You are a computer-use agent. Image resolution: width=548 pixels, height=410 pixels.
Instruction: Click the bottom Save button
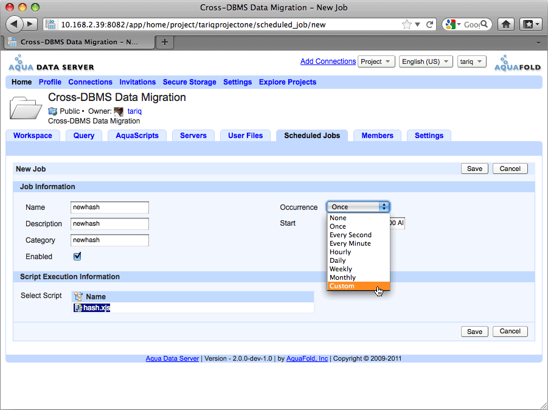(474, 332)
